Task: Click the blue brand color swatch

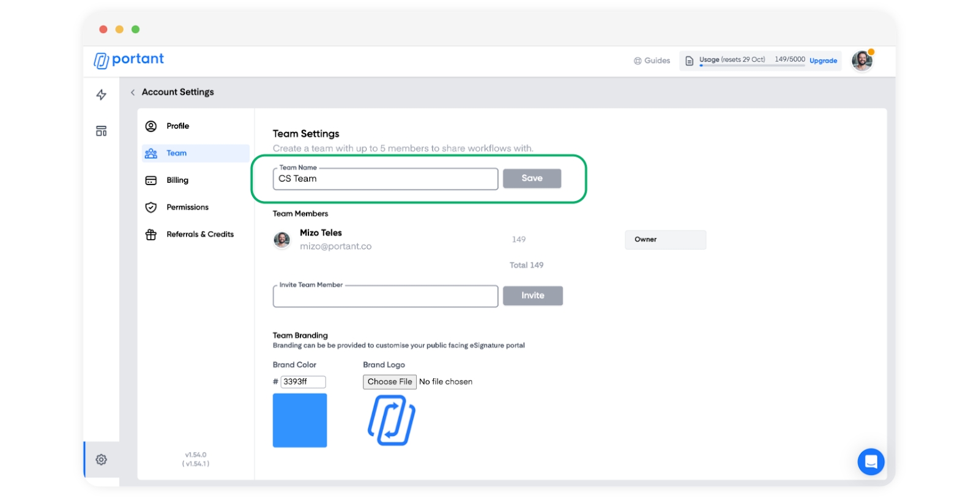Action: pos(300,421)
